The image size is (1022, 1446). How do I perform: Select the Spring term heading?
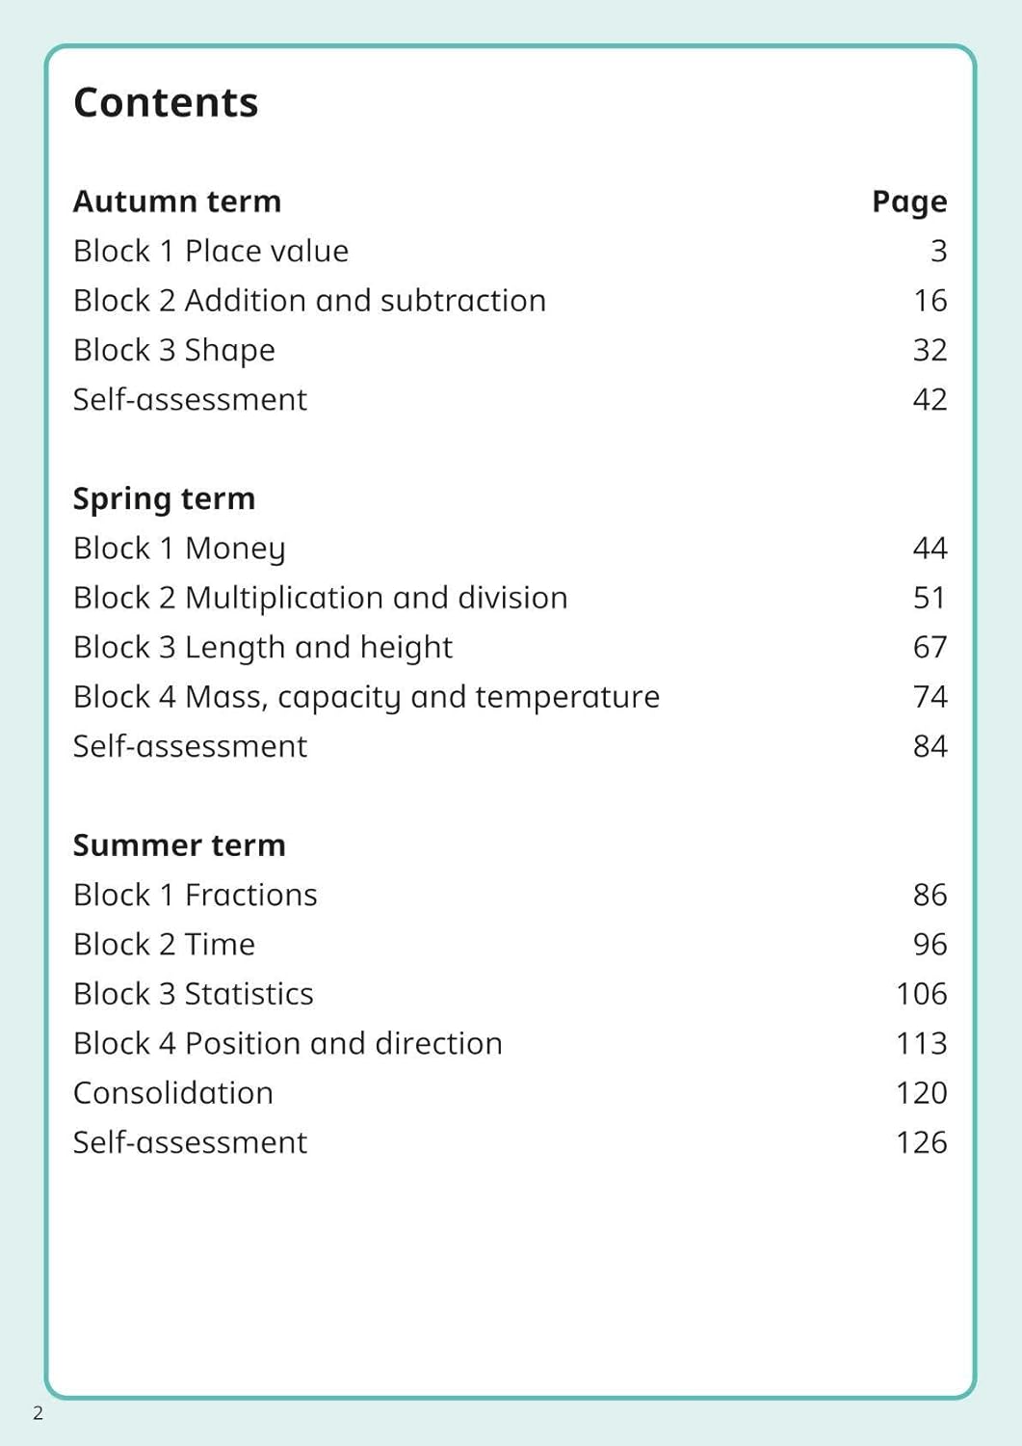point(164,498)
